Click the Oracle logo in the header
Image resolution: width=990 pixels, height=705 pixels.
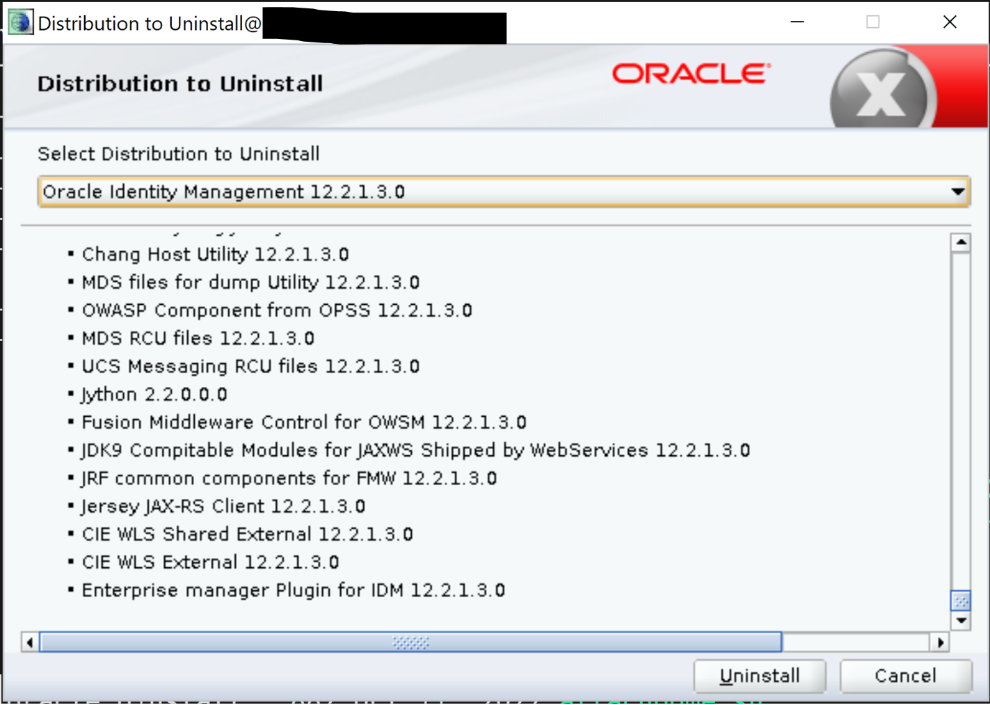[x=691, y=74]
